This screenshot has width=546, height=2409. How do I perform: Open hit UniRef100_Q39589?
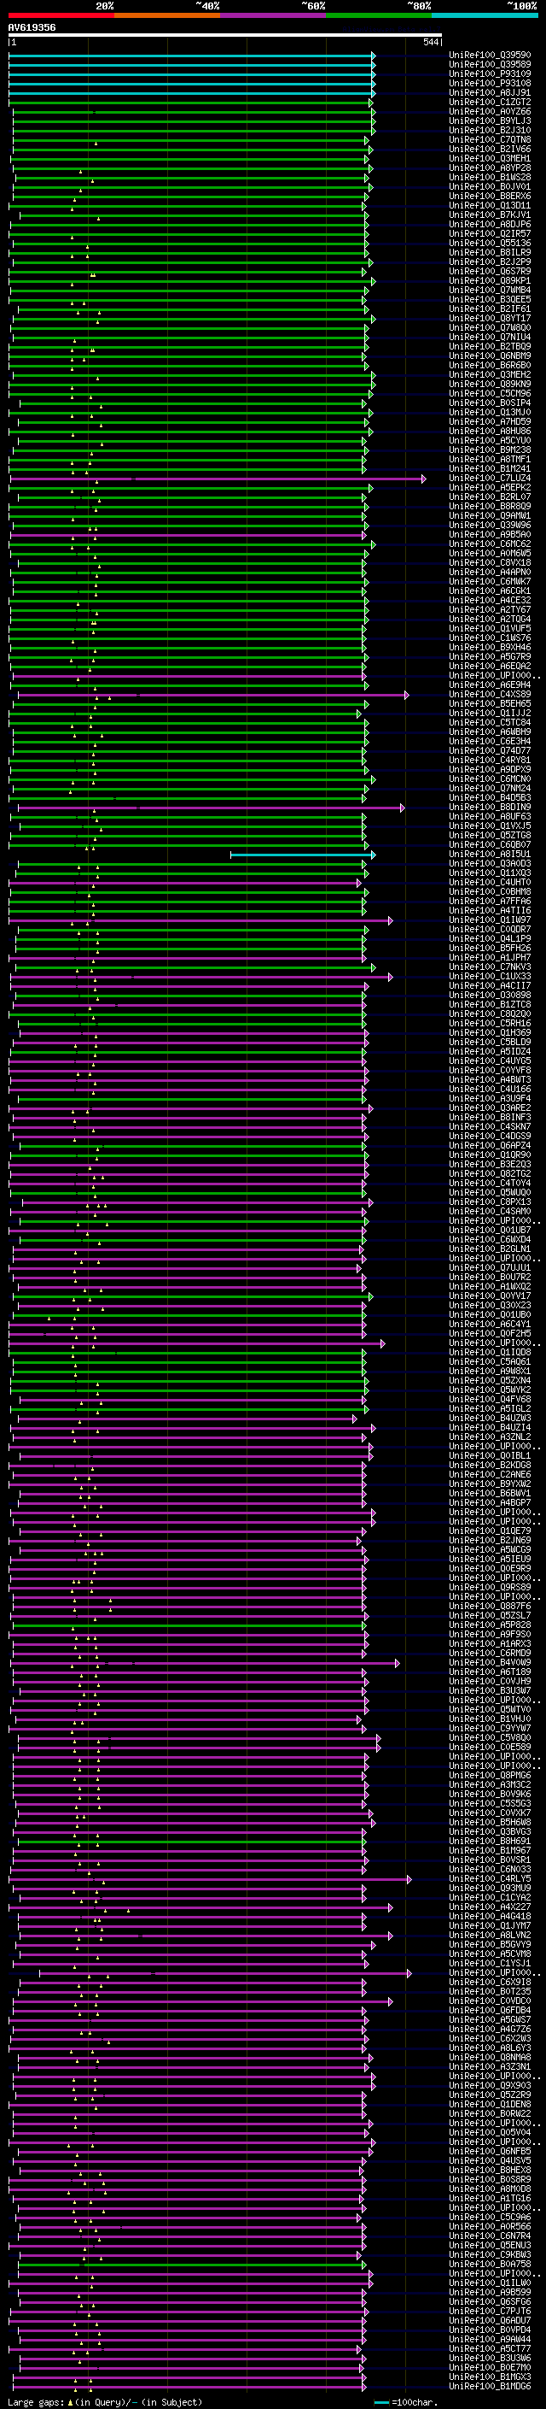(490, 65)
